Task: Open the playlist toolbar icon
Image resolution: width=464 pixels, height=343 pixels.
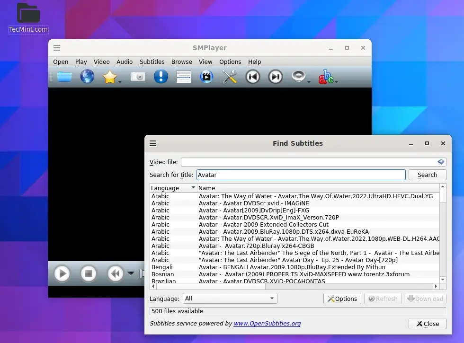Action: pos(184,77)
